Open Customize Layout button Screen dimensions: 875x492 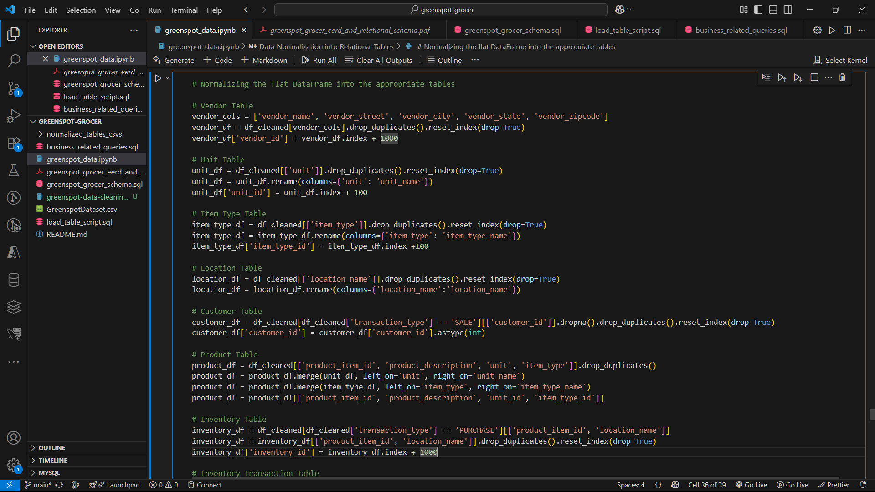click(x=744, y=10)
